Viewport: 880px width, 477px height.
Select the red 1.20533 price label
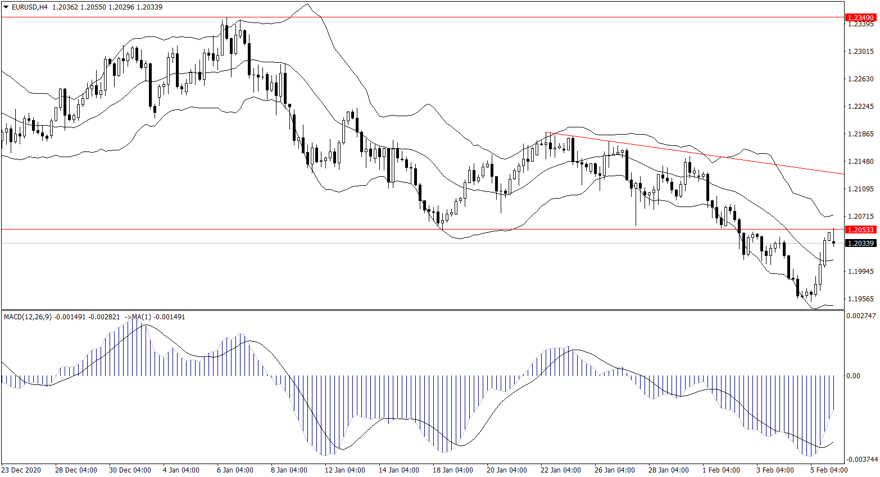coord(860,230)
